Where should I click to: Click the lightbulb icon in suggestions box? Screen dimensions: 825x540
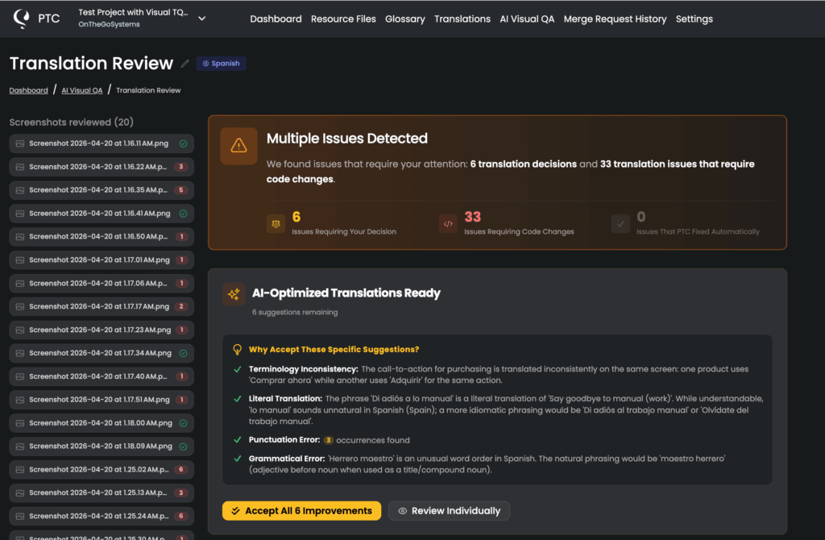tap(238, 350)
